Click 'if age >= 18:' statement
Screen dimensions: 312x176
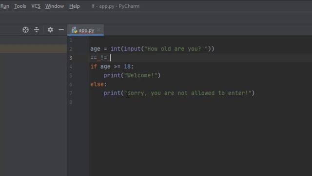pos(112,66)
